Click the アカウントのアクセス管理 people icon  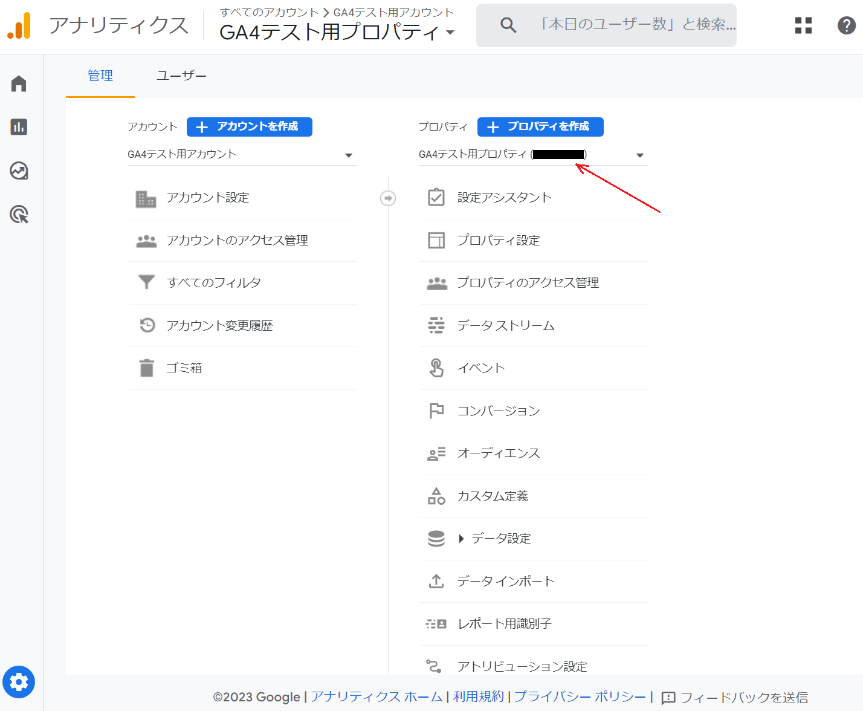coord(146,241)
